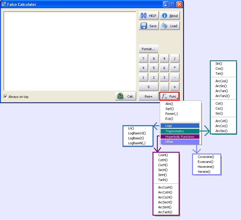241x220 pixels.
Task: Click the digit 4 key
Action: point(143,68)
